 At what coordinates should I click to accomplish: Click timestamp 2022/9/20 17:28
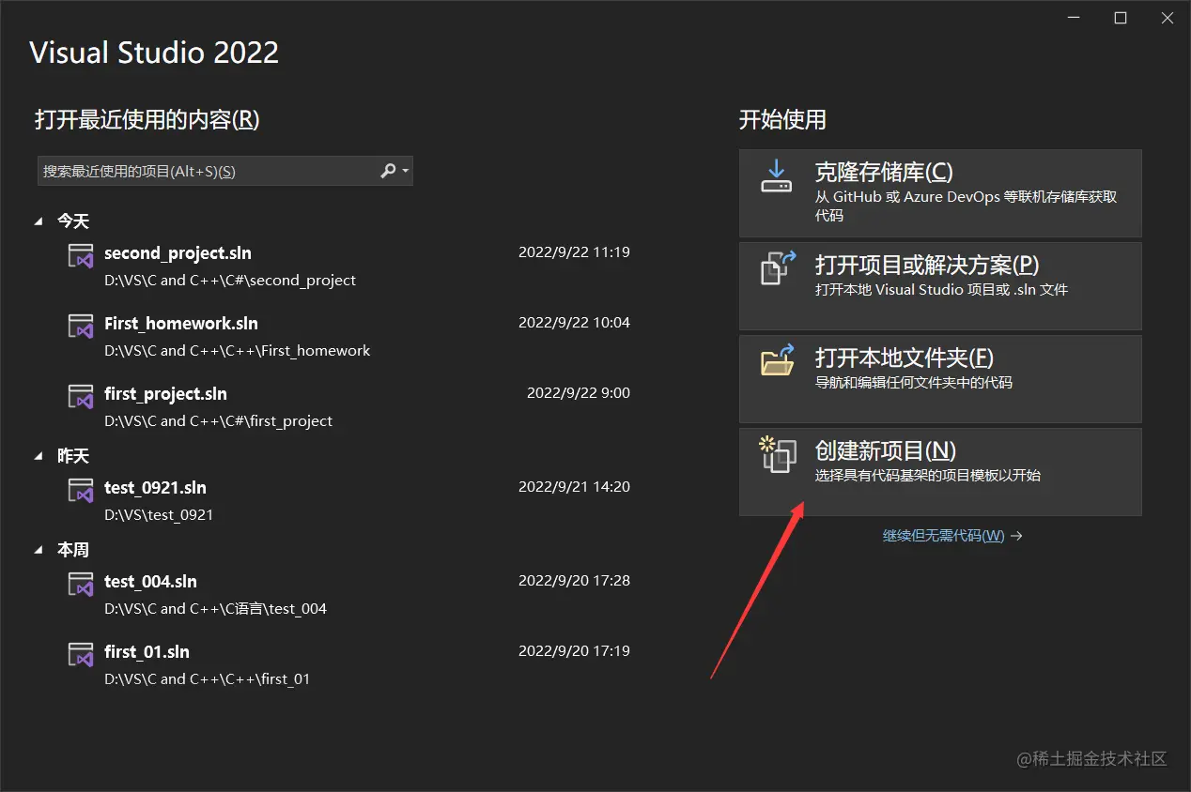574,581
